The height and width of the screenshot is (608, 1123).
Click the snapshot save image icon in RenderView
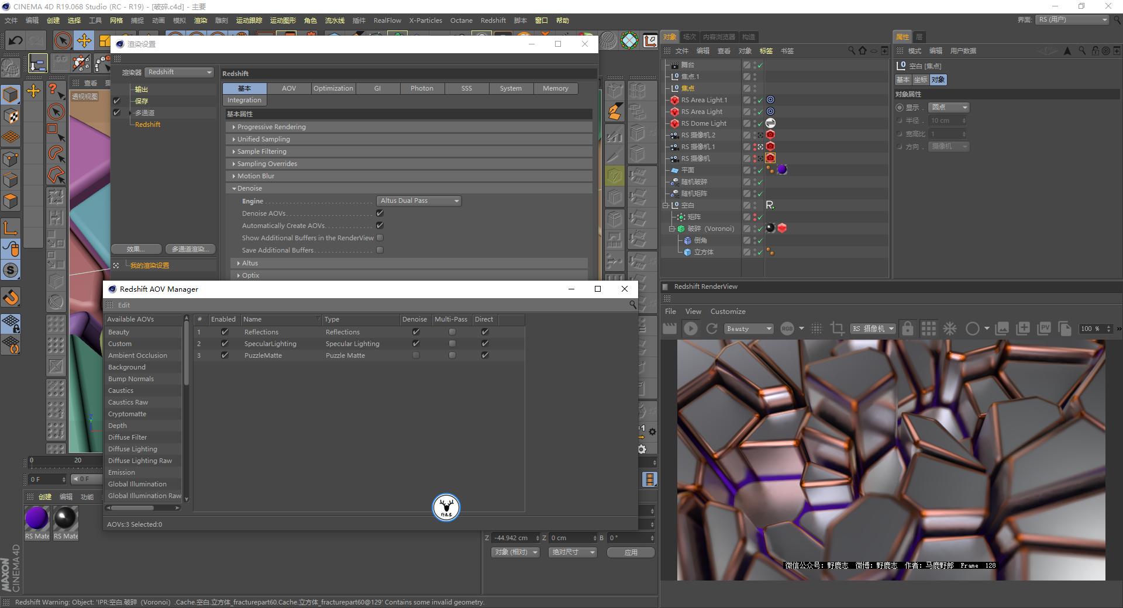click(x=1002, y=329)
